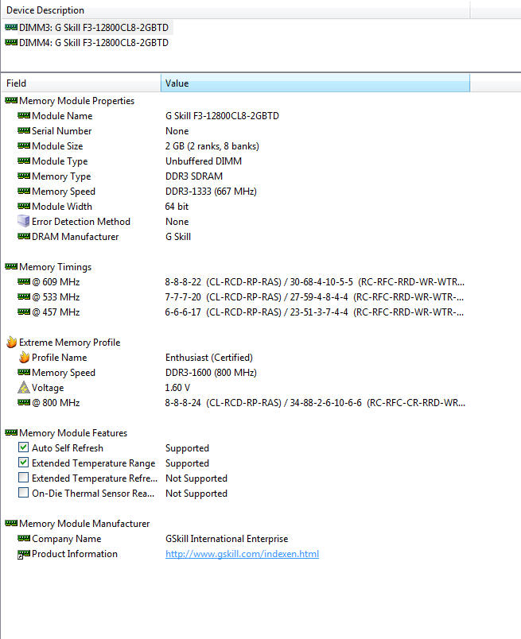Click the Serial Number row icon
The height and width of the screenshot is (639, 521).
click(x=24, y=131)
